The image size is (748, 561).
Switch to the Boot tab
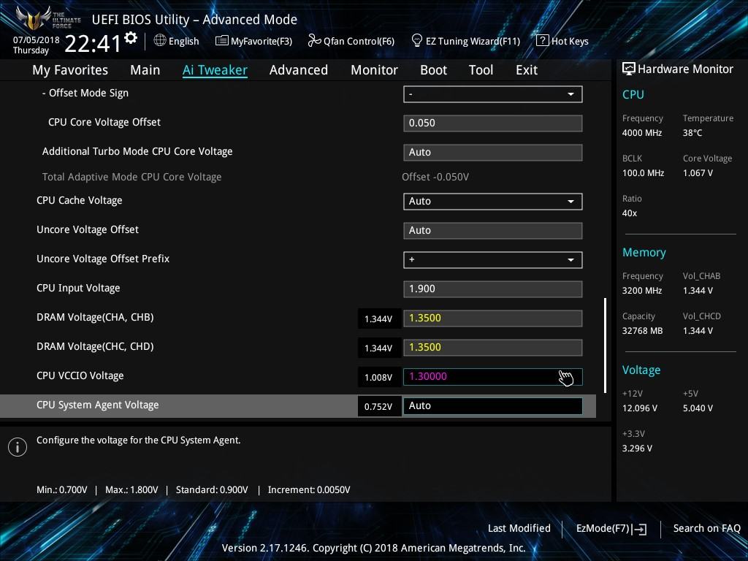433,70
